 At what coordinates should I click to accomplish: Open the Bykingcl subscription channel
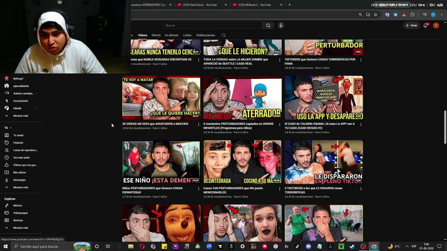18,79
